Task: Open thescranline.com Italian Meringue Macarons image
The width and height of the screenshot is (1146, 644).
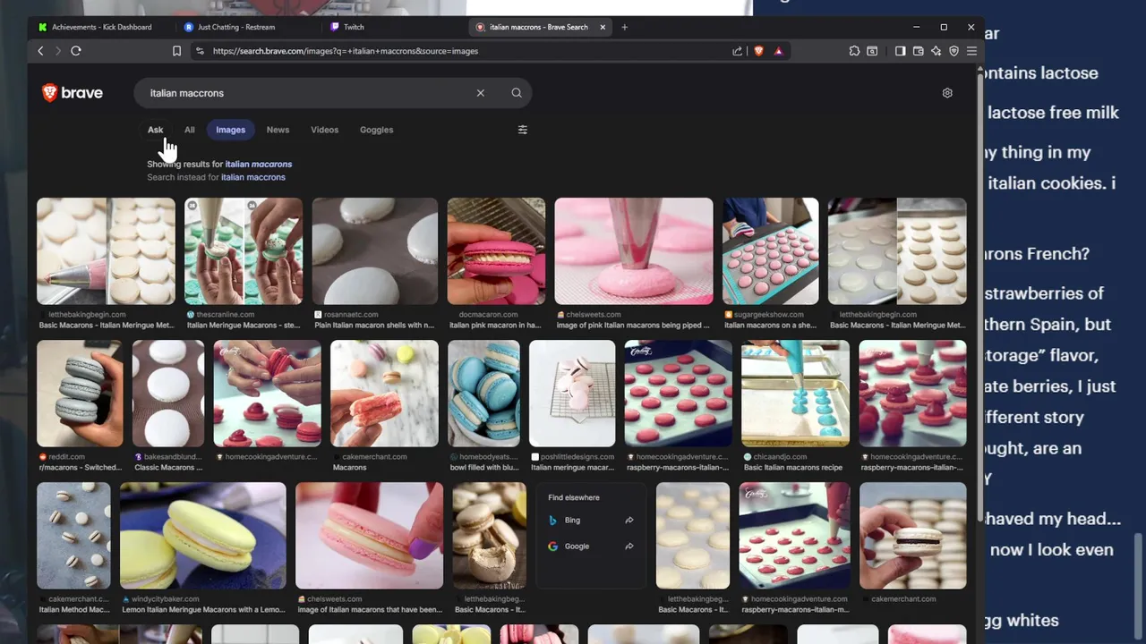Action: click(244, 251)
